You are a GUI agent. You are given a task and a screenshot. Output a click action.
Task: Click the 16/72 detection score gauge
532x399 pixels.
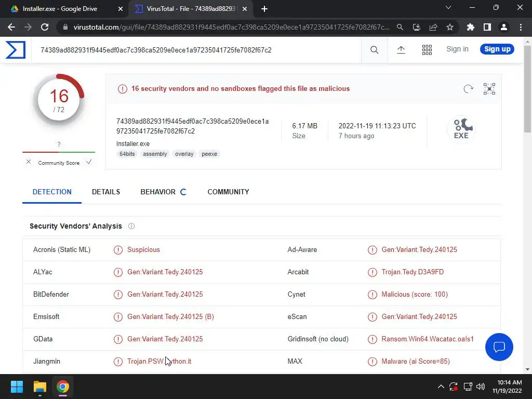click(59, 100)
